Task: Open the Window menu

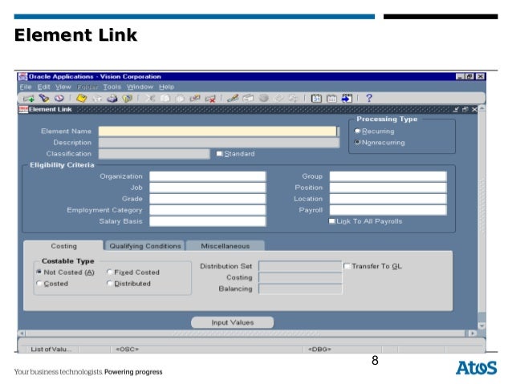Action: (x=140, y=87)
